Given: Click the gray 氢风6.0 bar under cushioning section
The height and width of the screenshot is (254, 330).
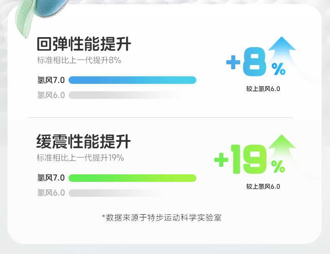Looking at the screenshot, I should pyautogui.click(x=122, y=193).
